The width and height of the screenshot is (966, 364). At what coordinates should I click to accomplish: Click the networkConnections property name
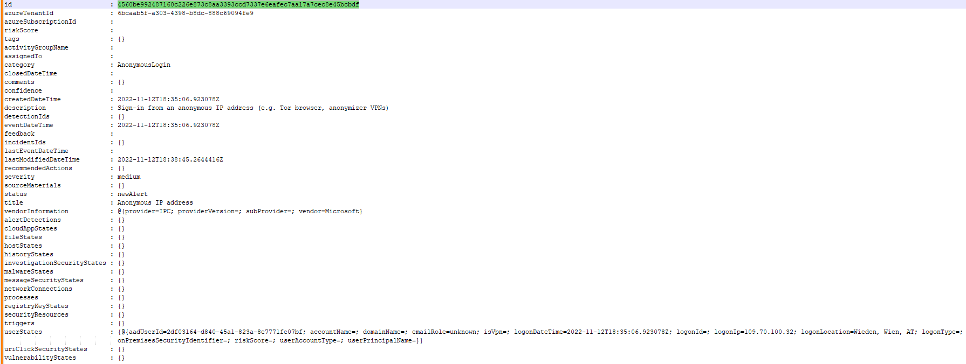[x=38, y=289]
